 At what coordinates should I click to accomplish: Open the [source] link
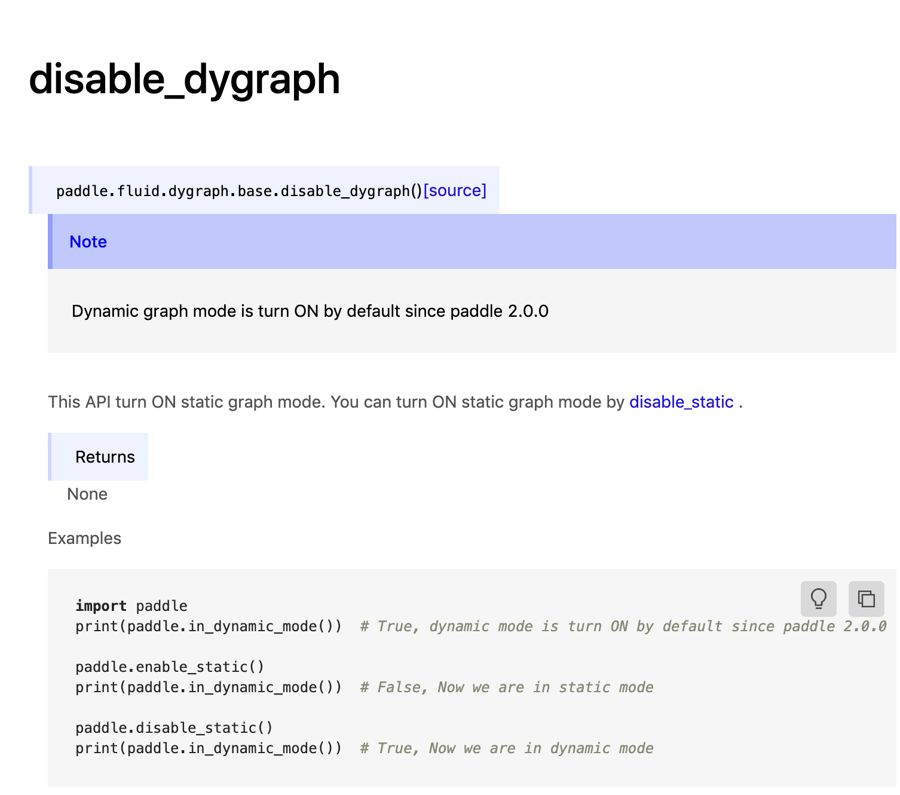[x=455, y=191]
